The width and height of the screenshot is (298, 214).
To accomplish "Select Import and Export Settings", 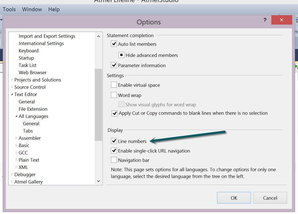I will point(47,36).
